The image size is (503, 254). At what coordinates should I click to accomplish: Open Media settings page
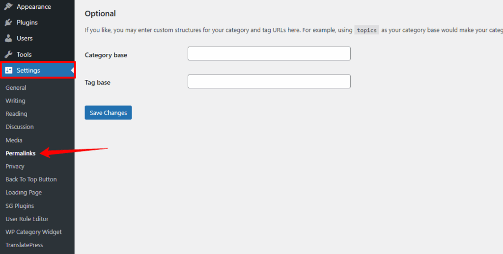tap(14, 140)
